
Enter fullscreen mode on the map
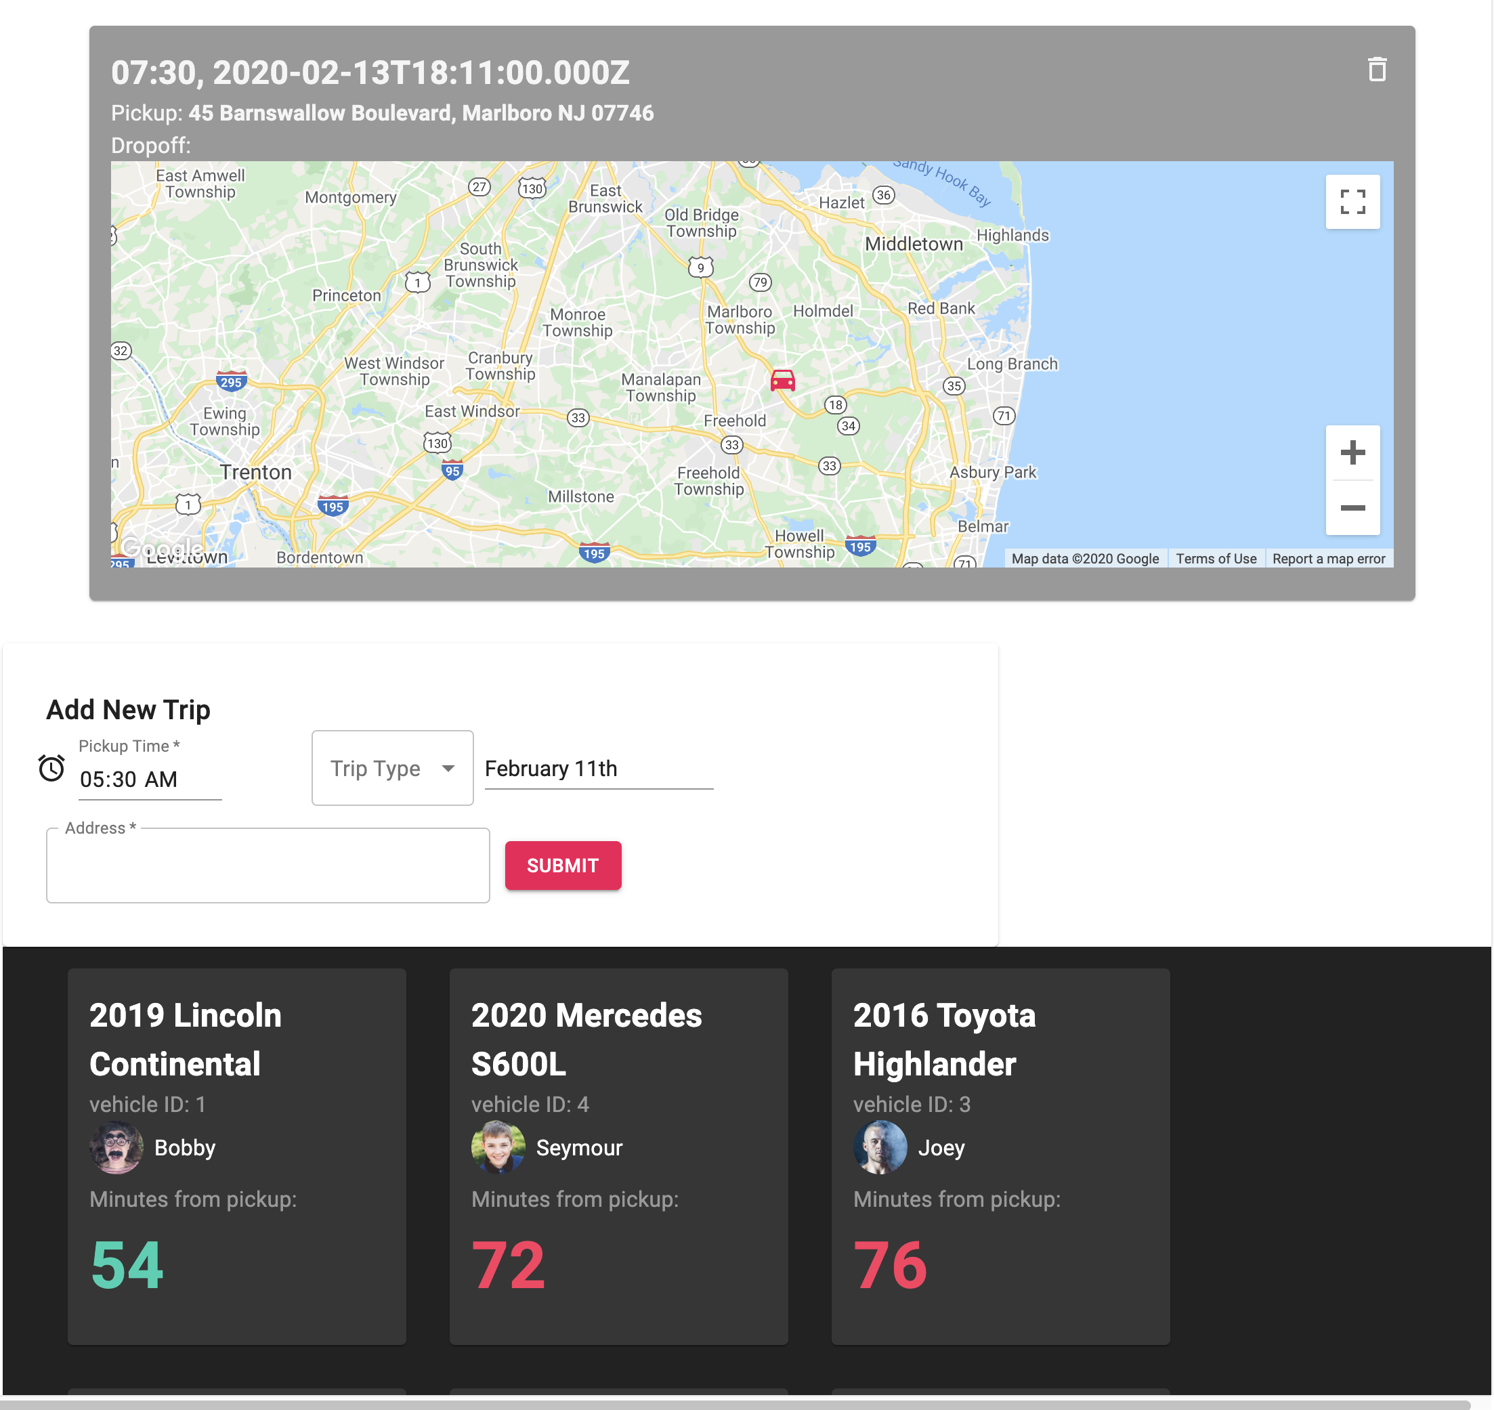(1352, 201)
